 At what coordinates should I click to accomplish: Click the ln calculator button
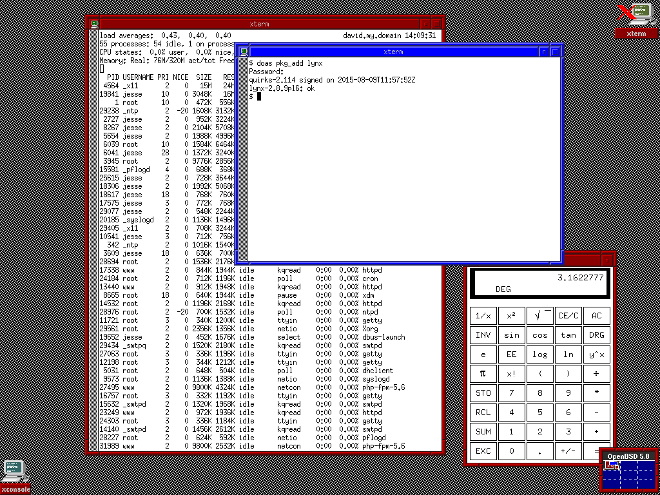[x=568, y=354]
